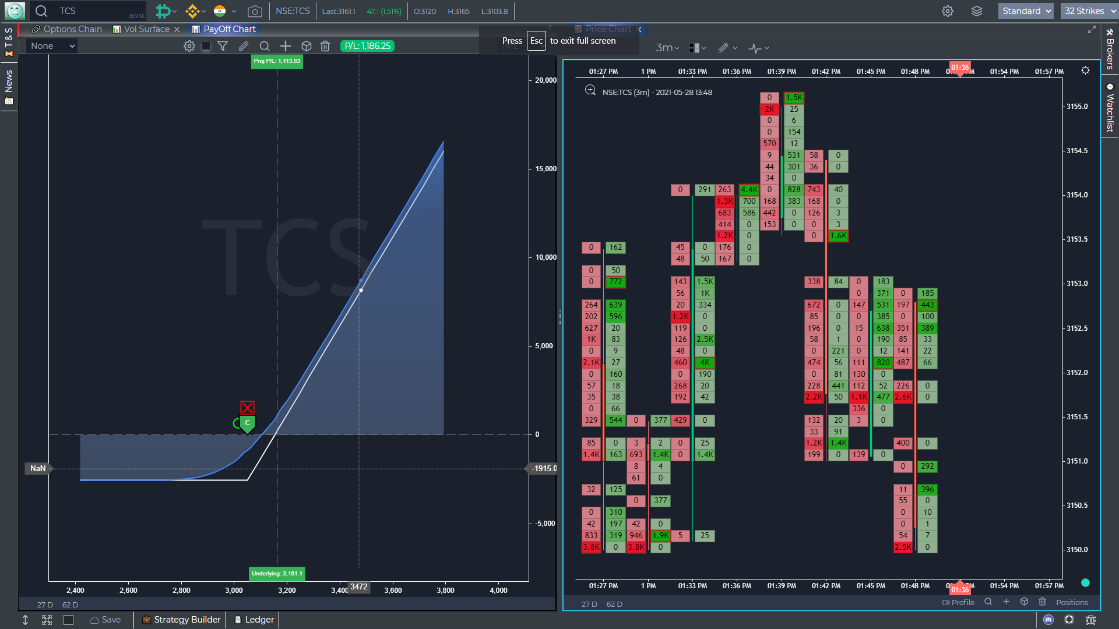1119x629 pixels.
Task: Click the Standard theme selector
Action: (x=1025, y=11)
